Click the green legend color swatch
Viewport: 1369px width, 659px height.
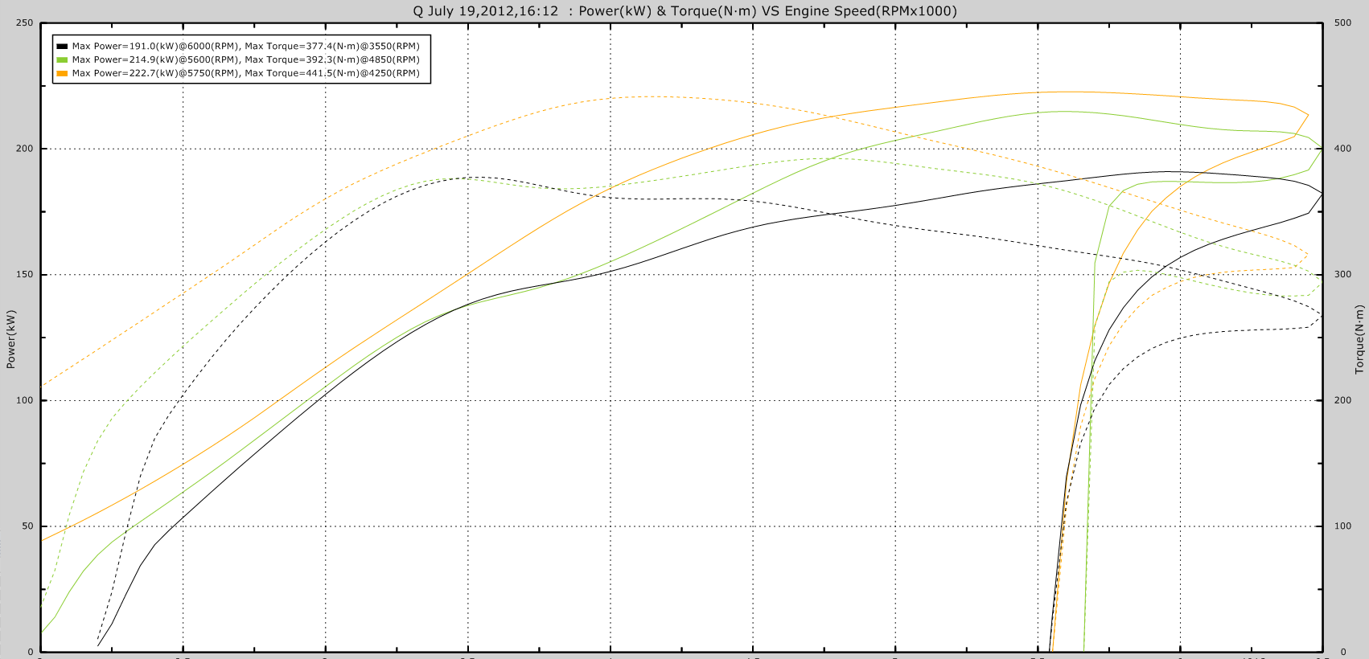[62, 60]
